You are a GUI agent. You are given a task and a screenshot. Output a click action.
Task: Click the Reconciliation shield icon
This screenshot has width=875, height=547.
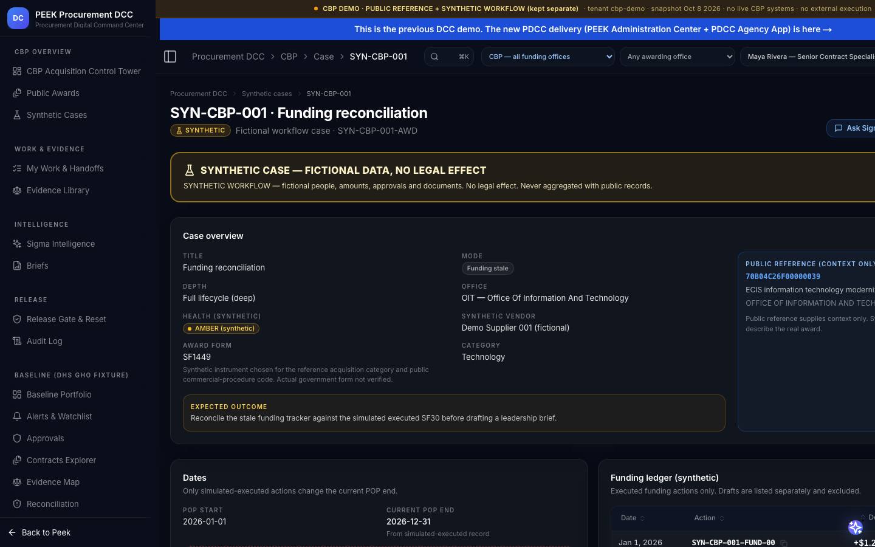(x=17, y=504)
